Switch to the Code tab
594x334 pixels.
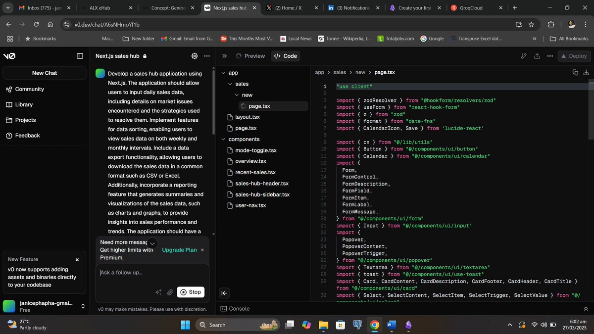pos(286,56)
